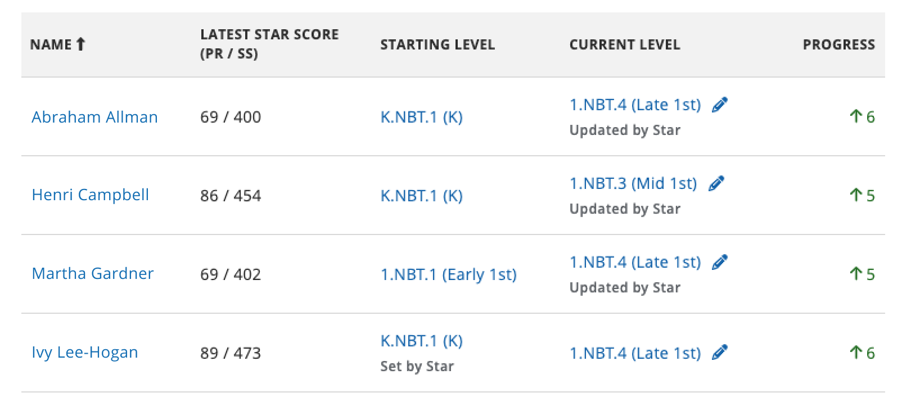Edit Martha Gardner's current level using pencil icon

click(x=720, y=261)
